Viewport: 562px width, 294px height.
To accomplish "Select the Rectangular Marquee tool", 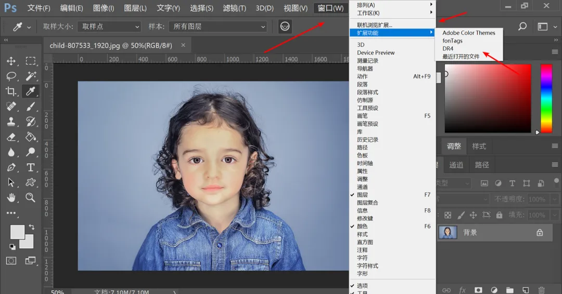I will point(31,61).
